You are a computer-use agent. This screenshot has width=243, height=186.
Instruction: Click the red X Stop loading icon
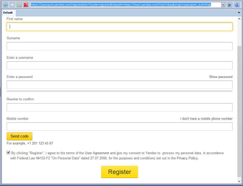(26, 5)
